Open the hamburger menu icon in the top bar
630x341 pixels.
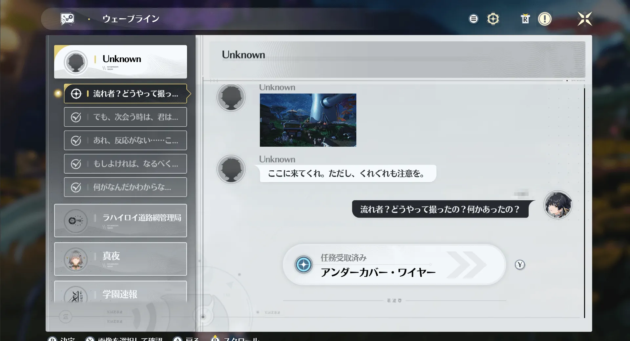tap(473, 19)
